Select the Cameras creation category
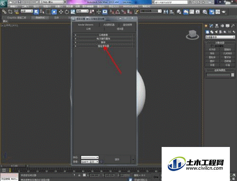This screenshot has height=181, width=237. pos(221,32)
